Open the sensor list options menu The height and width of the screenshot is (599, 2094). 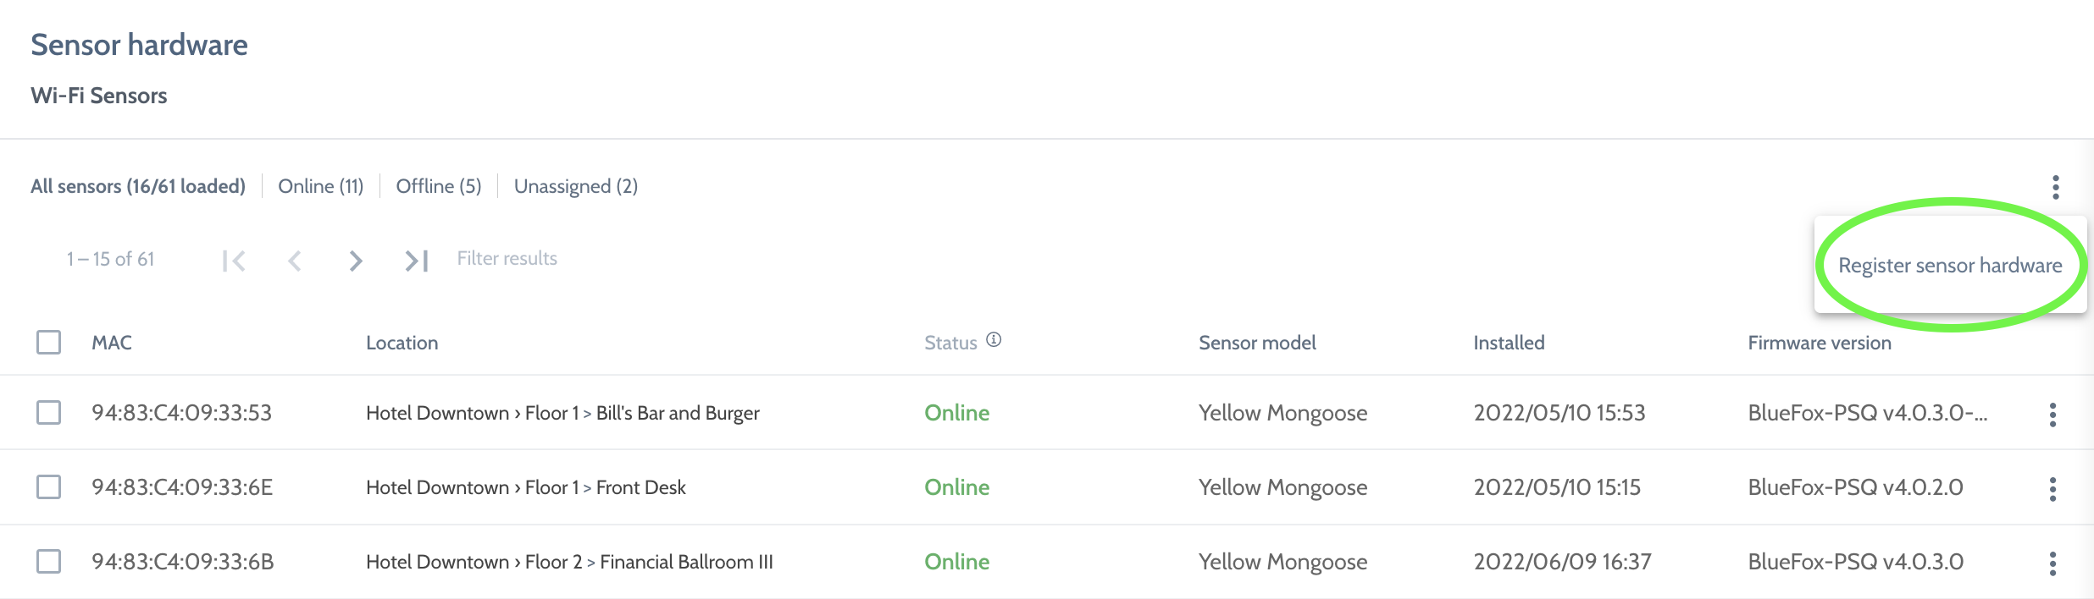click(x=2055, y=187)
